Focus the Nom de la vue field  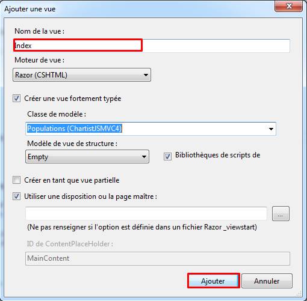[x=152, y=46]
